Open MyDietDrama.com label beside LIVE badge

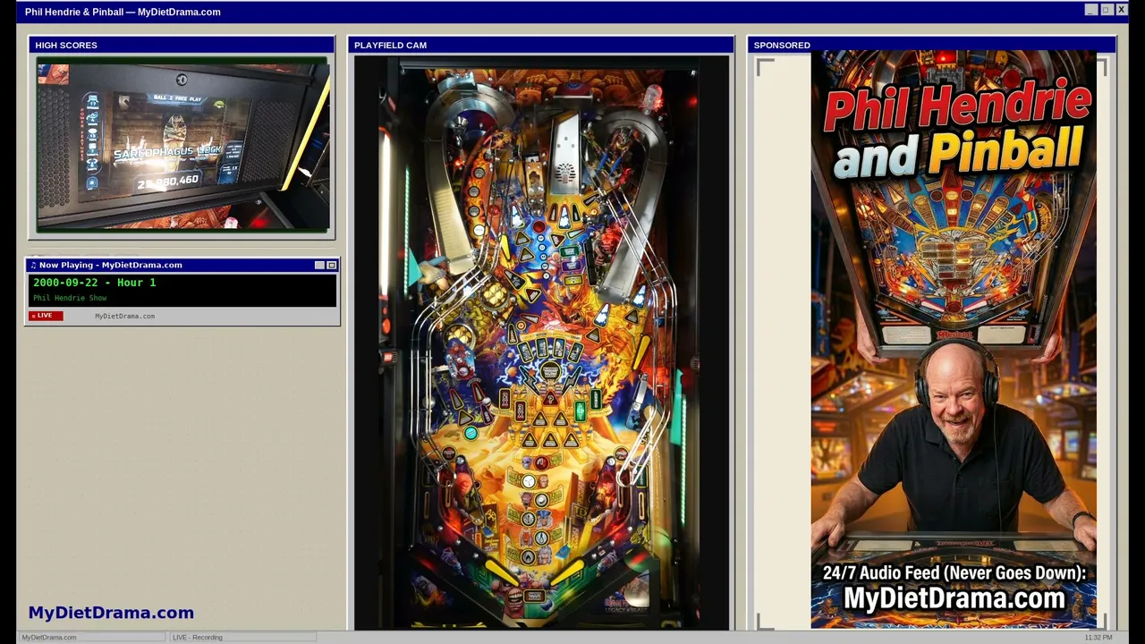pyautogui.click(x=124, y=316)
